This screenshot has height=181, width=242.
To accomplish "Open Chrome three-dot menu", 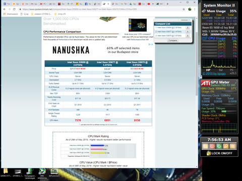I will tap(195, 9).
